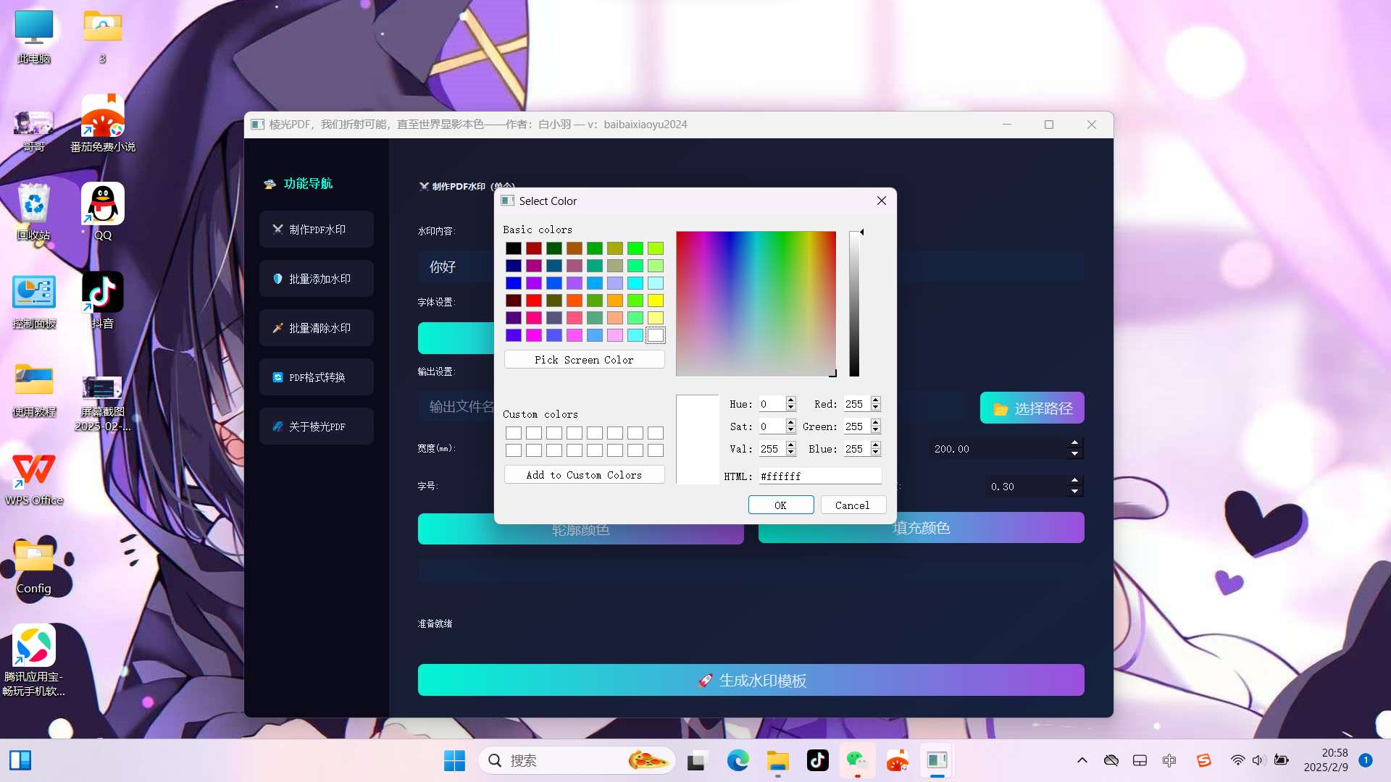The height and width of the screenshot is (782, 1391).
Task: Open the 哥哥 desktop icon
Action: pyautogui.click(x=33, y=131)
